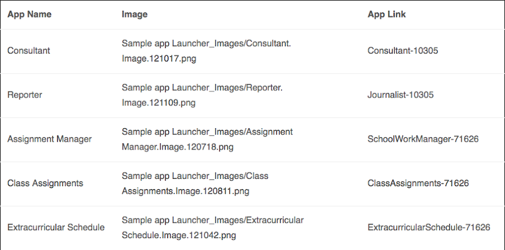Select the Class Assignments app name cell

click(x=45, y=183)
